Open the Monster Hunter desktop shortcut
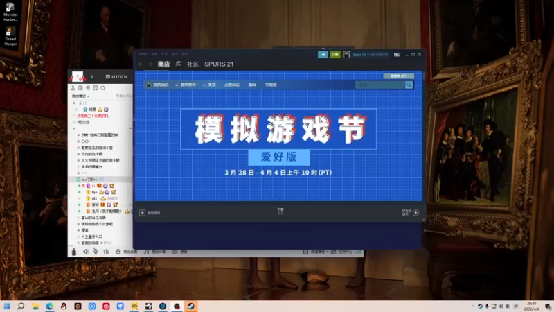The image size is (554, 312). point(10,12)
